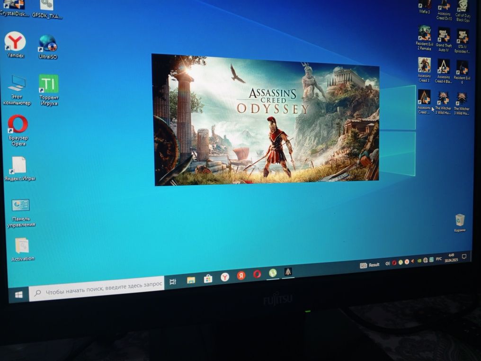Click the Assassin's Creed Odyssey splash image
481x361 pixels.
coord(266,120)
